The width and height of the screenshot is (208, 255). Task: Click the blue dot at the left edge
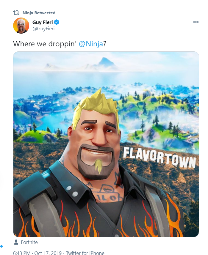pos(1,247)
